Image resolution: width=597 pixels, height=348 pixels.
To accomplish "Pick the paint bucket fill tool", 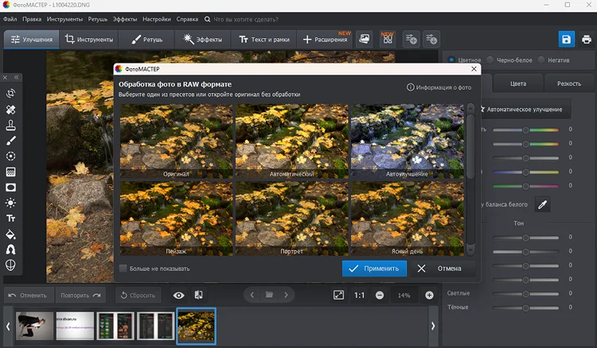I will coord(11,234).
